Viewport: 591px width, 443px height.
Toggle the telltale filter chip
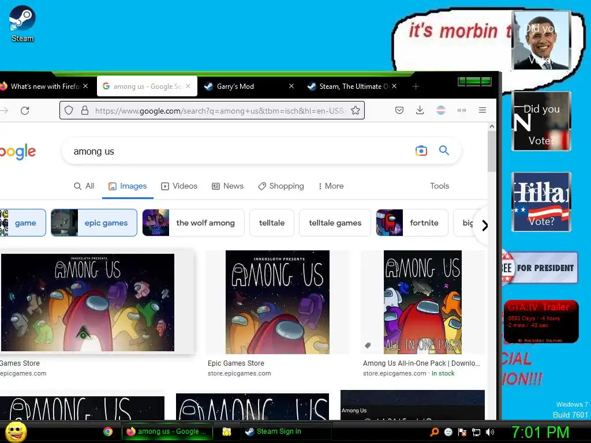pyautogui.click(x=272, y=223)
